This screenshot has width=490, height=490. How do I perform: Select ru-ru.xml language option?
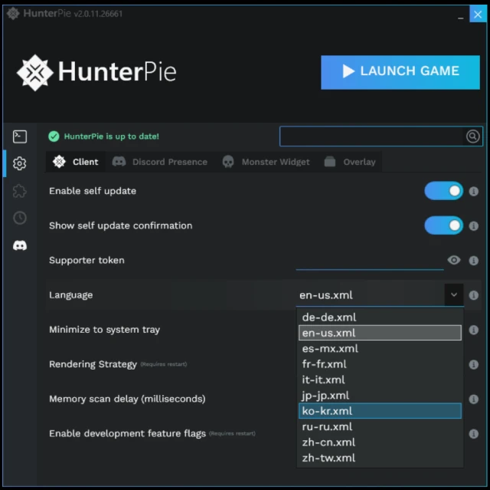[380, 427]
